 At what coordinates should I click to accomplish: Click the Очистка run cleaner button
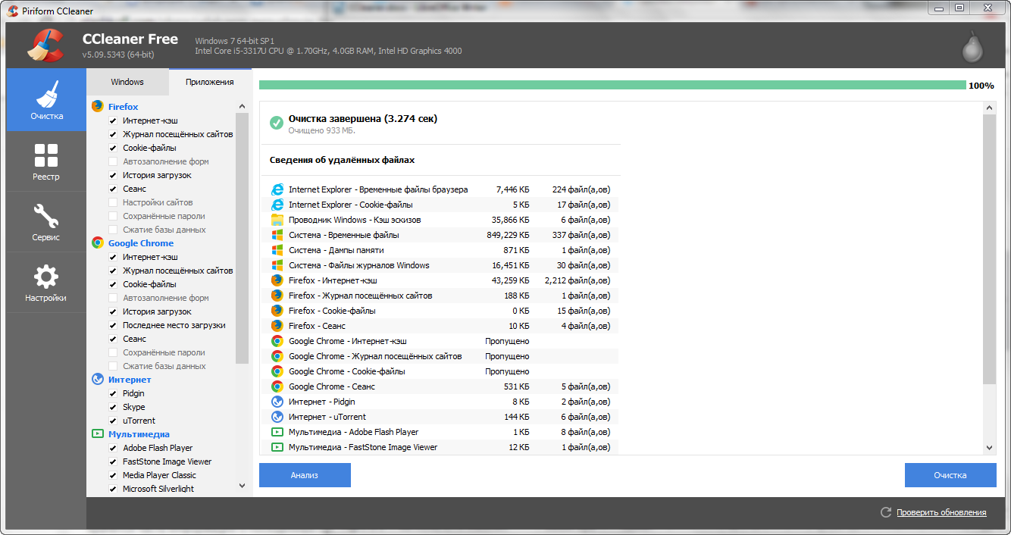point(950,475)
